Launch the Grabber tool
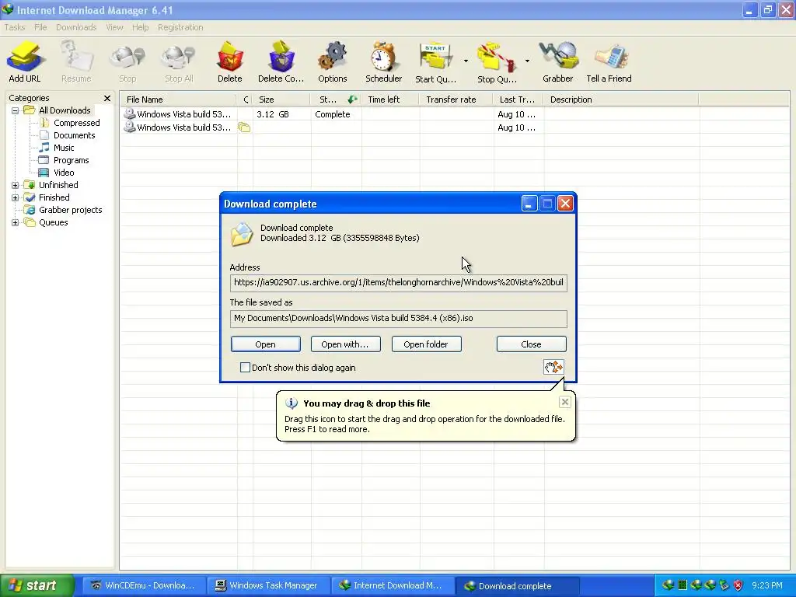 point(557,62)
